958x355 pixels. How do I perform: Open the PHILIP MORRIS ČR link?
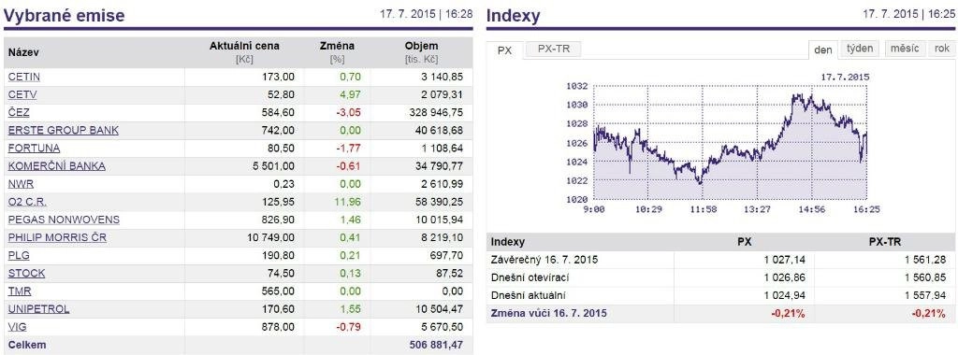(57, 237)
